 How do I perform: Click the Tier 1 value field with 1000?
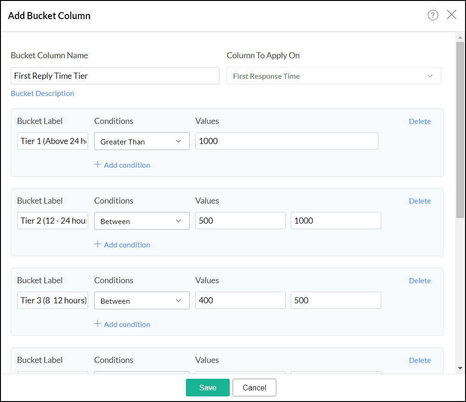[x=287, y=141]
